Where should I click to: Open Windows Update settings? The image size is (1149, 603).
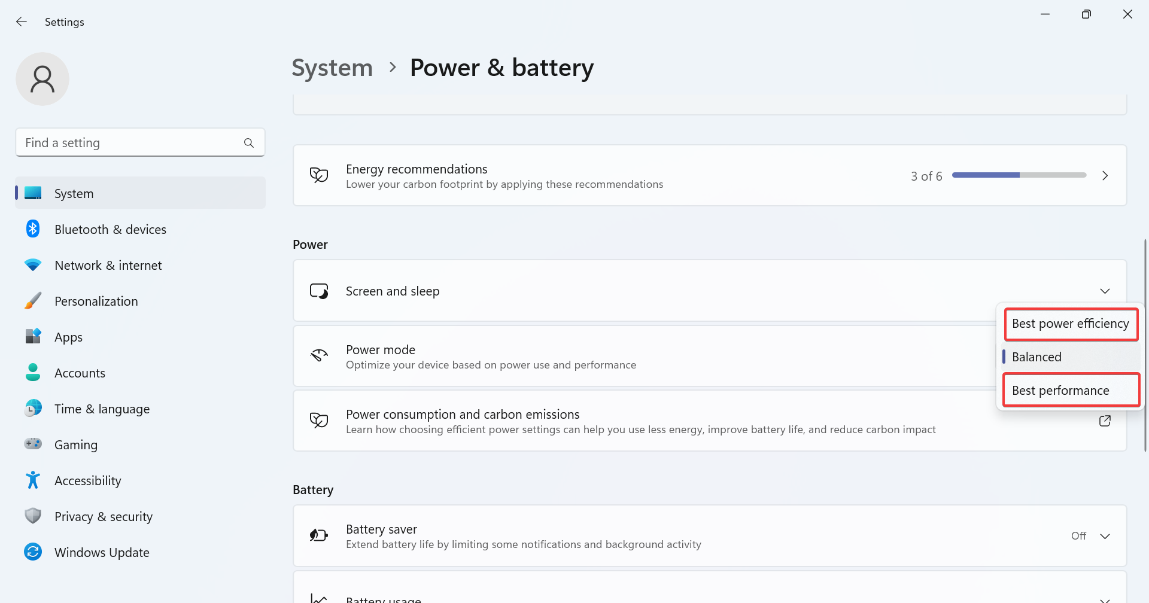click(140, 552)
